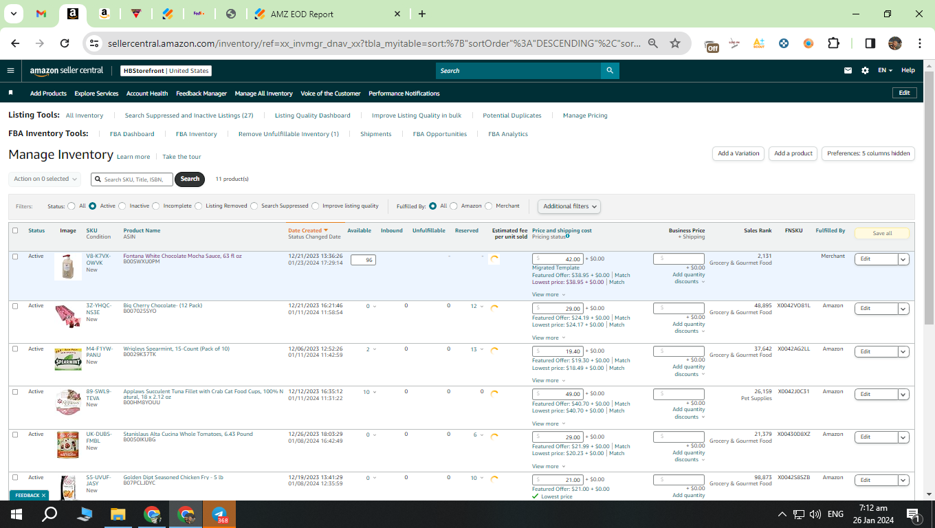
Task: Reload the current page
Action: pyautogui.click(x=64, y=43)
